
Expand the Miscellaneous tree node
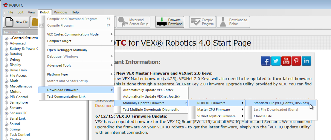pyautogui.click(x=6, y=87)
